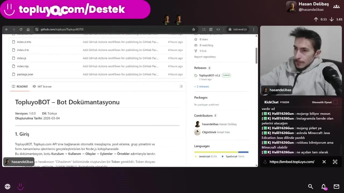Open the side panel icon in browser toolbar
Screen dimensions: 344x193
204,29
